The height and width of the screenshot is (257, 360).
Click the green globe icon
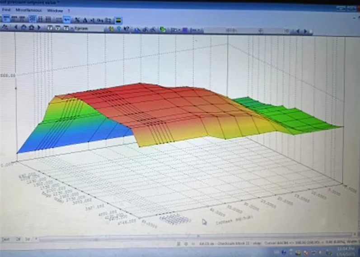coord(163,30)
